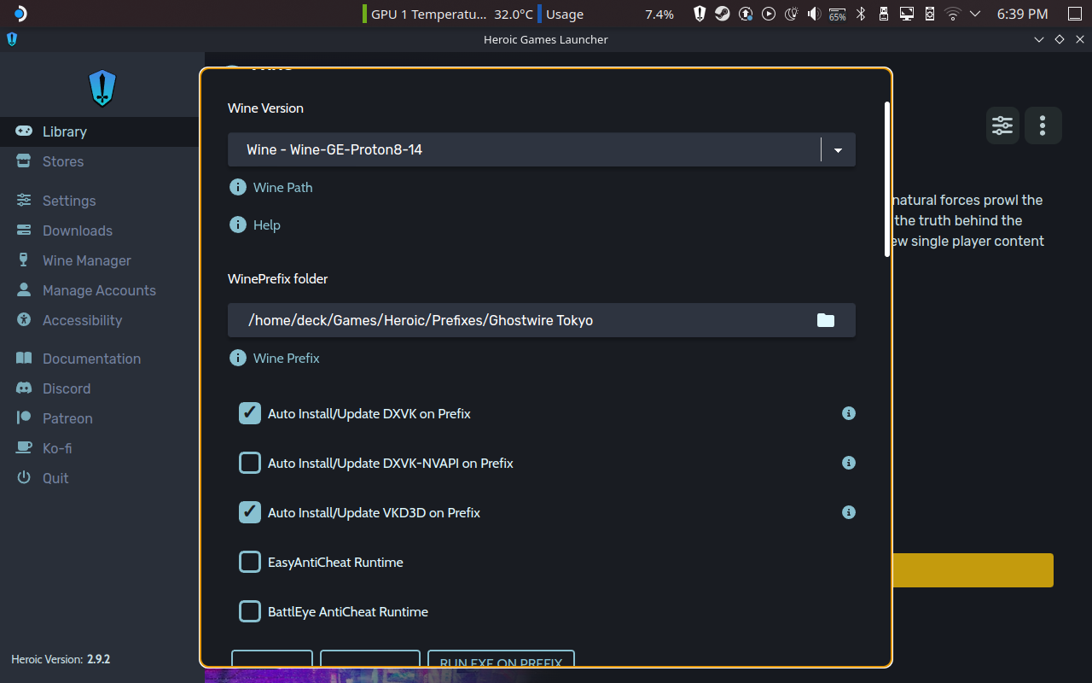This screenshot has width=1092, height=683.
Task: Click the WinePrefix folder path field
Action: coord(542,320)
